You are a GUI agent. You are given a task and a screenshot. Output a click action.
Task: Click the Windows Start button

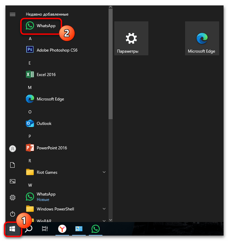[12, 229]
